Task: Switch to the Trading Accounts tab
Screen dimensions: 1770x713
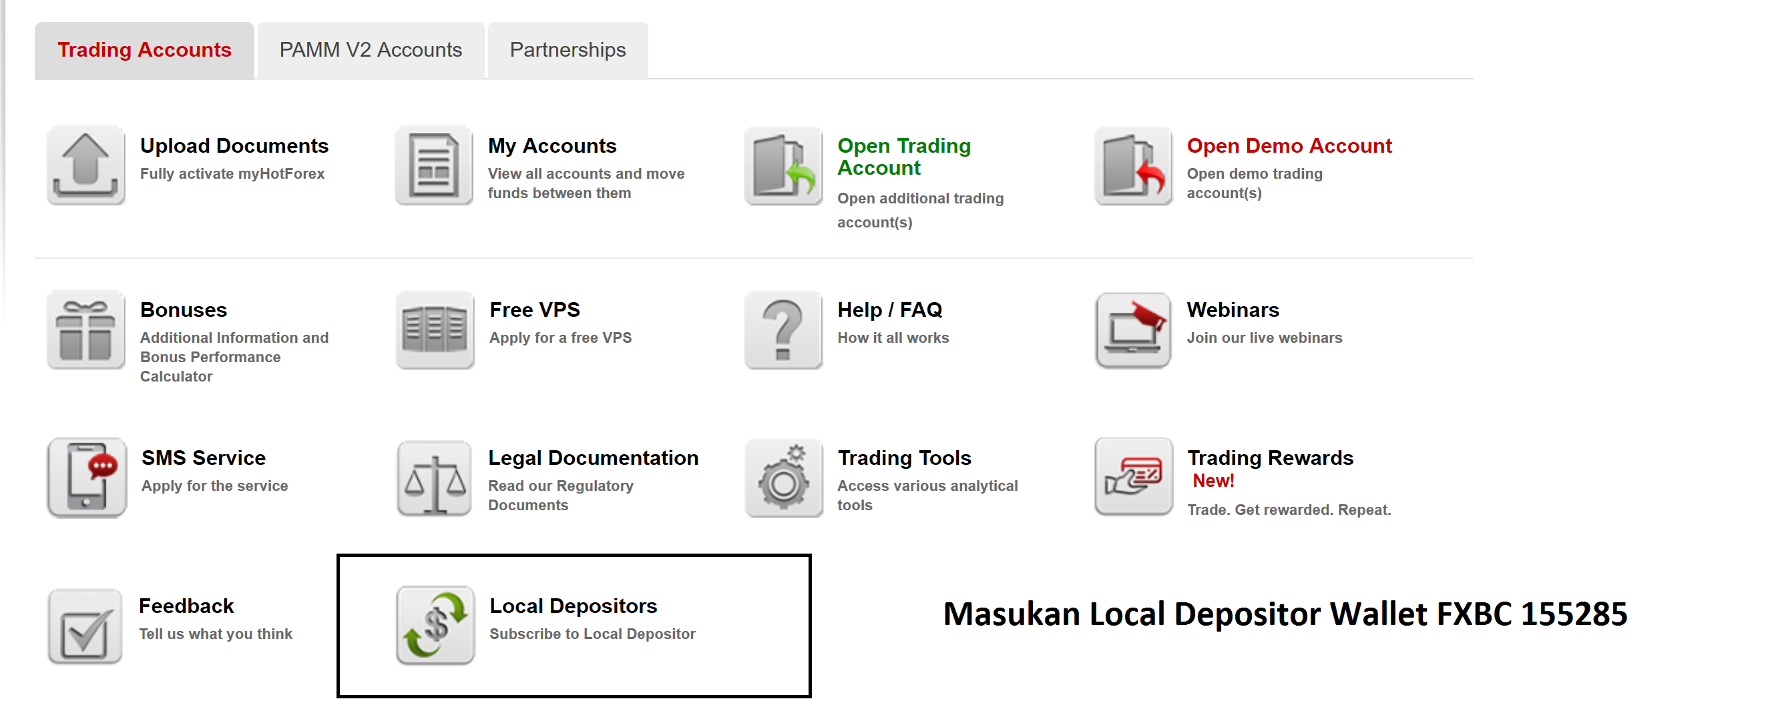Action: pyautogui.click(x=144, y=50)
